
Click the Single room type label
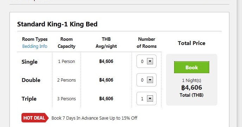[30, 62]
